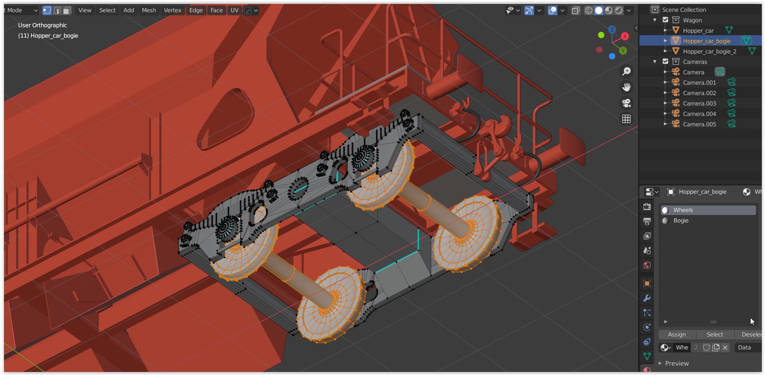The height and width of the screenshot is (375, 765).
Task: Open the Object Data mesh tab
Action: click(x=647, y=356)
